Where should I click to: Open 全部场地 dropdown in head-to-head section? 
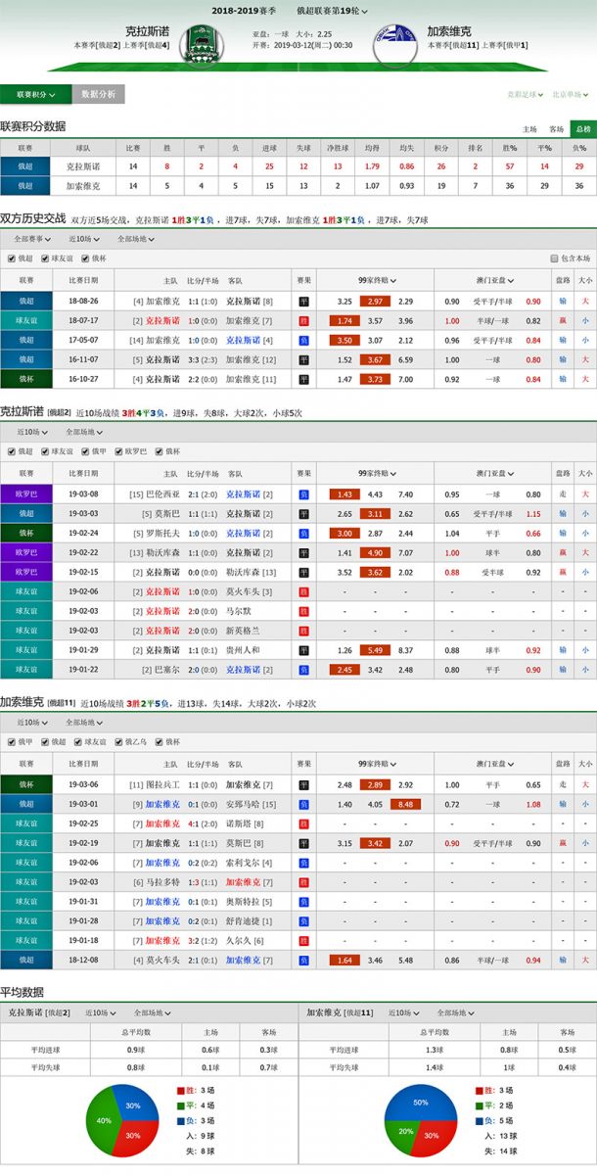[x=135, y=238]
